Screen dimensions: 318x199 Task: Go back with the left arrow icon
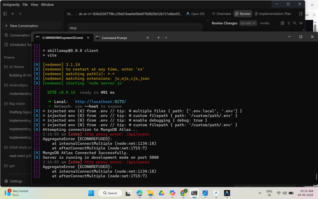[13, 13]
